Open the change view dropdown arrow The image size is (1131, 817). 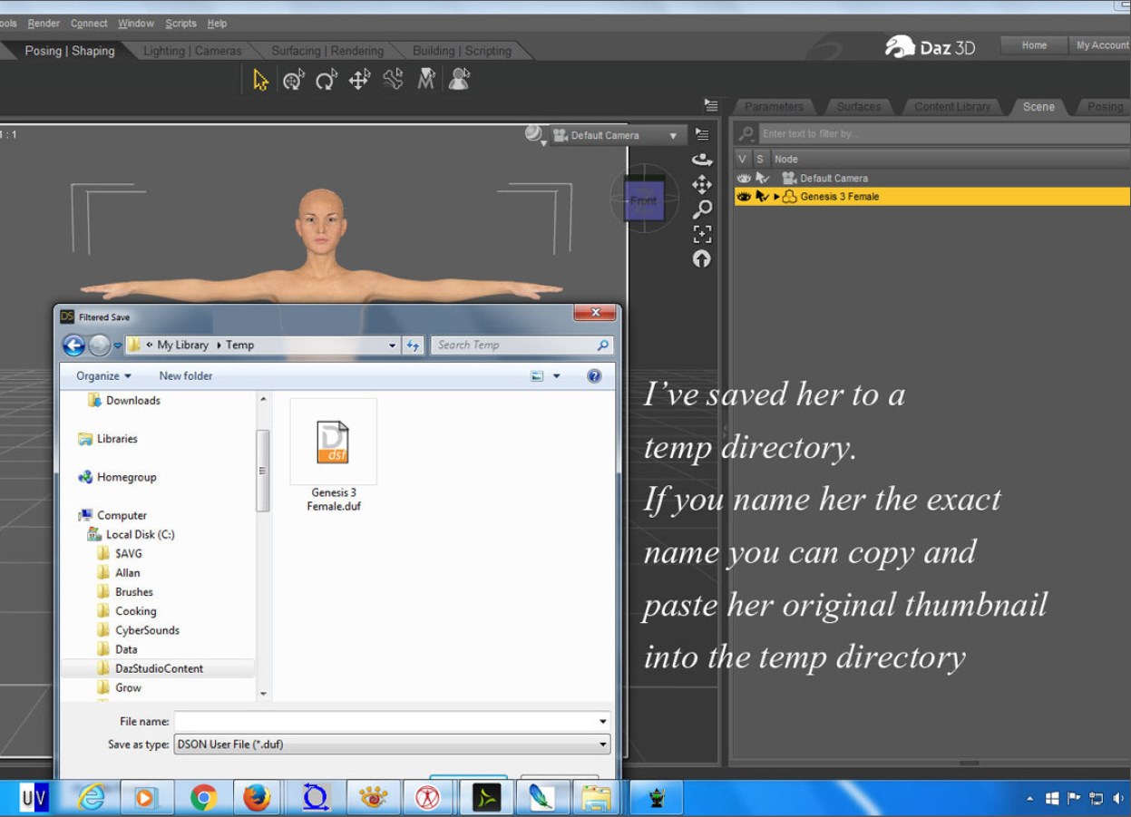click(x=557, y=376)
